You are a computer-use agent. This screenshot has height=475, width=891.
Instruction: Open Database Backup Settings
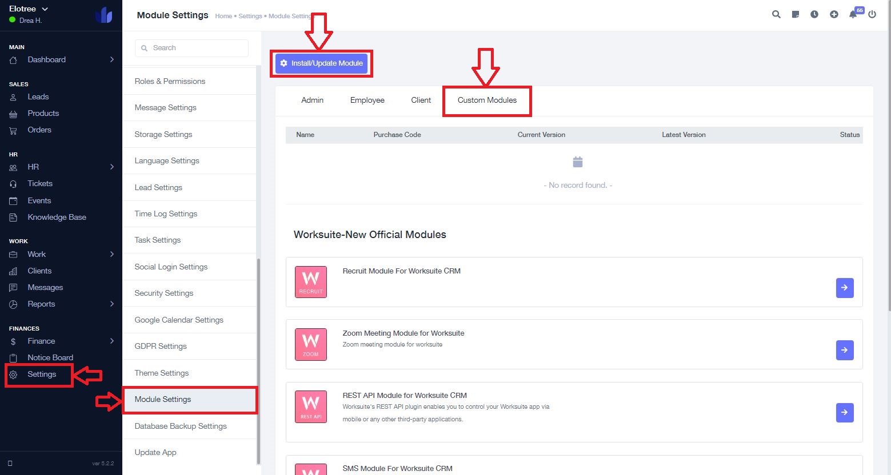pyautogui.click(x=189, y=426)
